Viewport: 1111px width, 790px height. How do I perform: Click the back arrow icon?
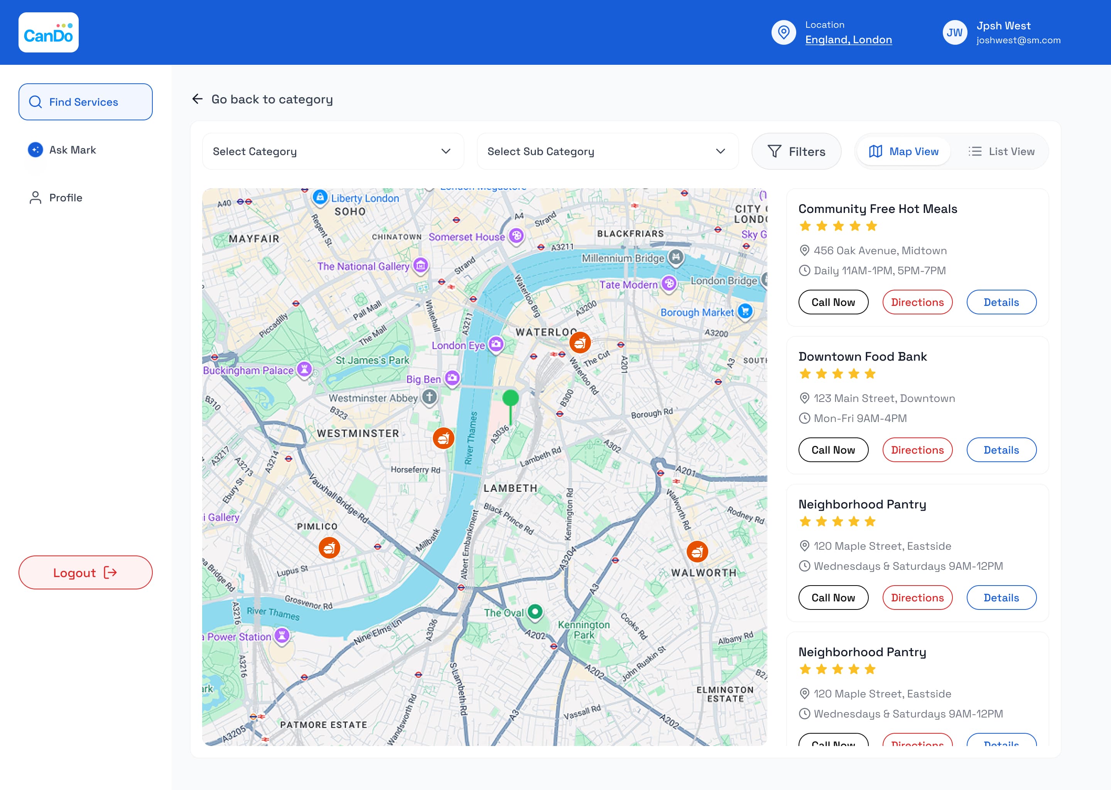(x=198, y=99)
